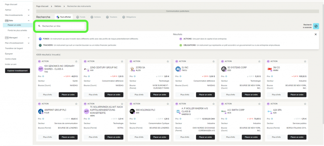
Task: Place an order for 22nd Century Group
Action: (x=114, y=95)
